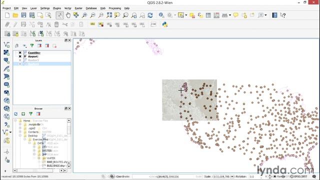The image size is (320, 180).
Task: Collapse the Desktop folder in Browser
Action: [20, 135]
